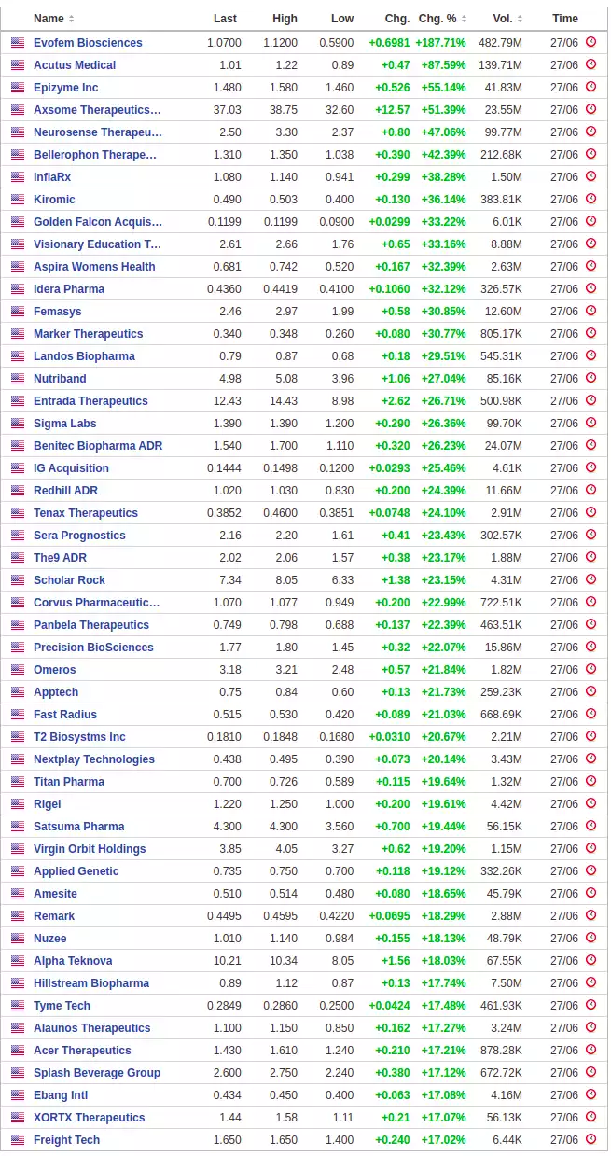Image resolution: width=611 pixels, height=1156 pixels.
Task: Click Fast Radius volume 668.69K
Action: (x=501, y=715)
